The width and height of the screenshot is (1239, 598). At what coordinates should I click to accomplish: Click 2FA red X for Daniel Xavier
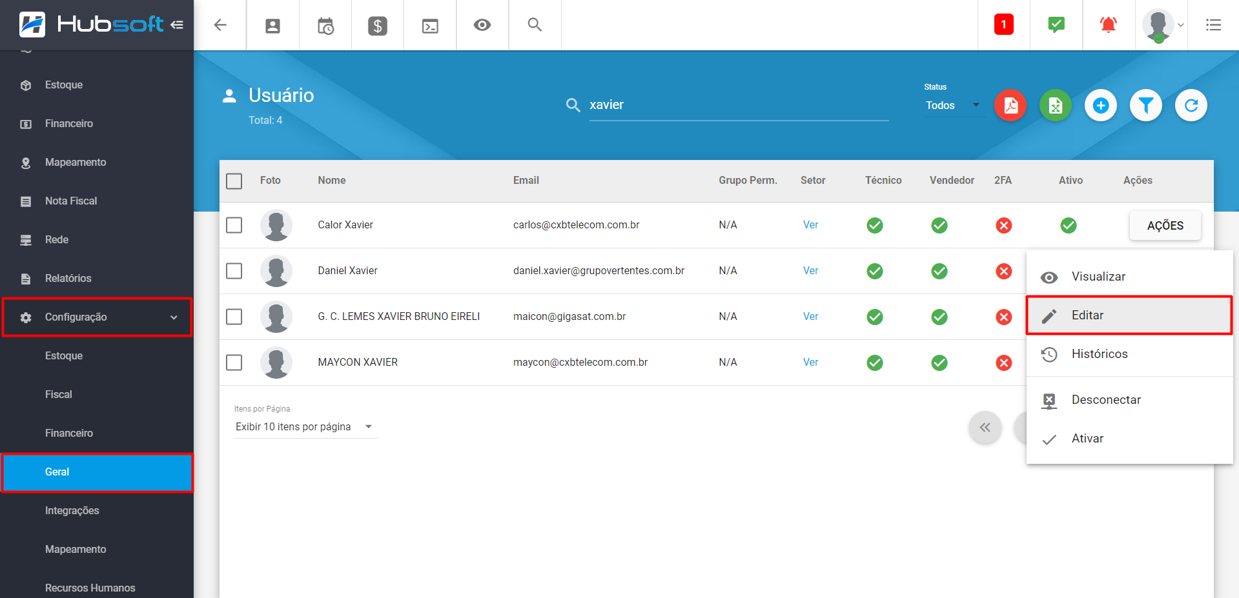point(1004,271)
